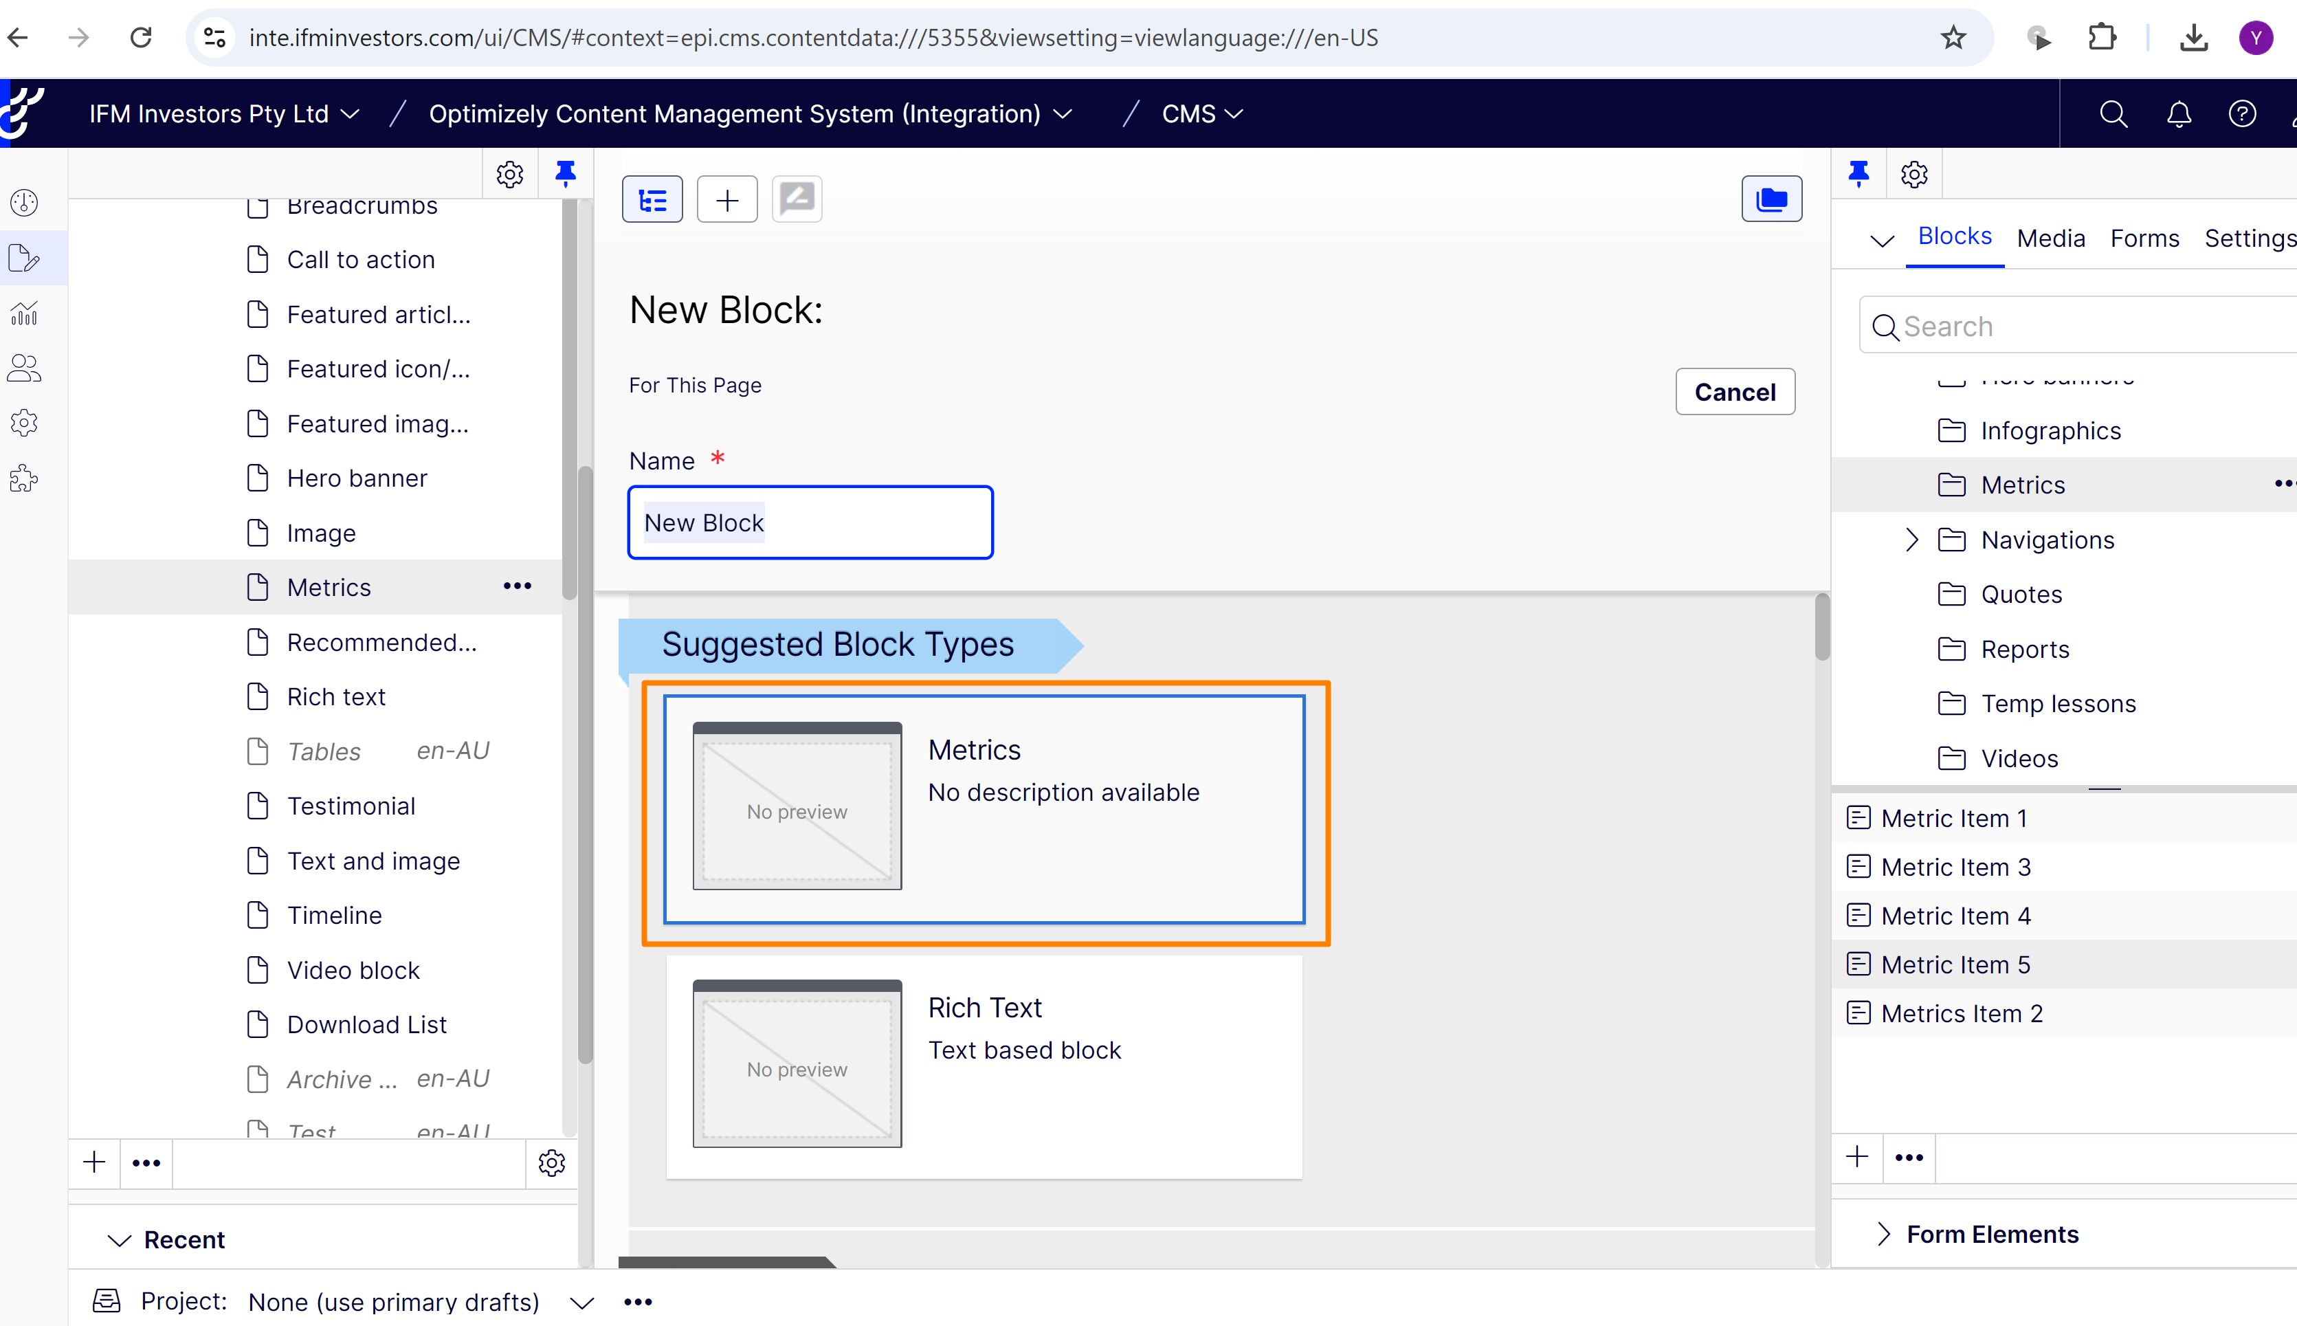This screenshot has height=1326, width=2297.
Task: Click the plus add-content toolbar button
Action: (726, 199)
